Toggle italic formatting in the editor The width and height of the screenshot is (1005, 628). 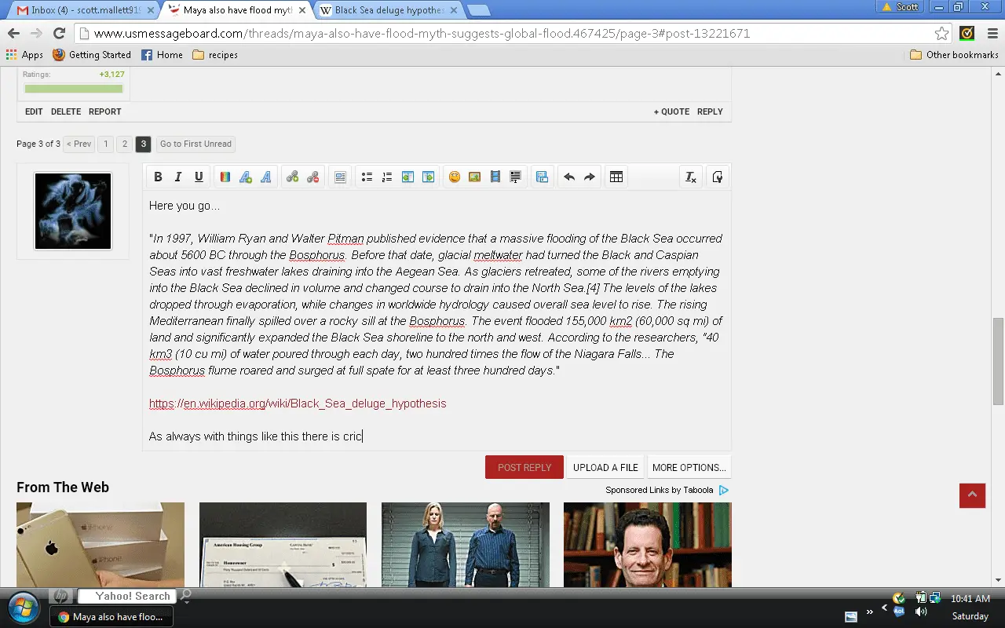click(x=178, y=177)
